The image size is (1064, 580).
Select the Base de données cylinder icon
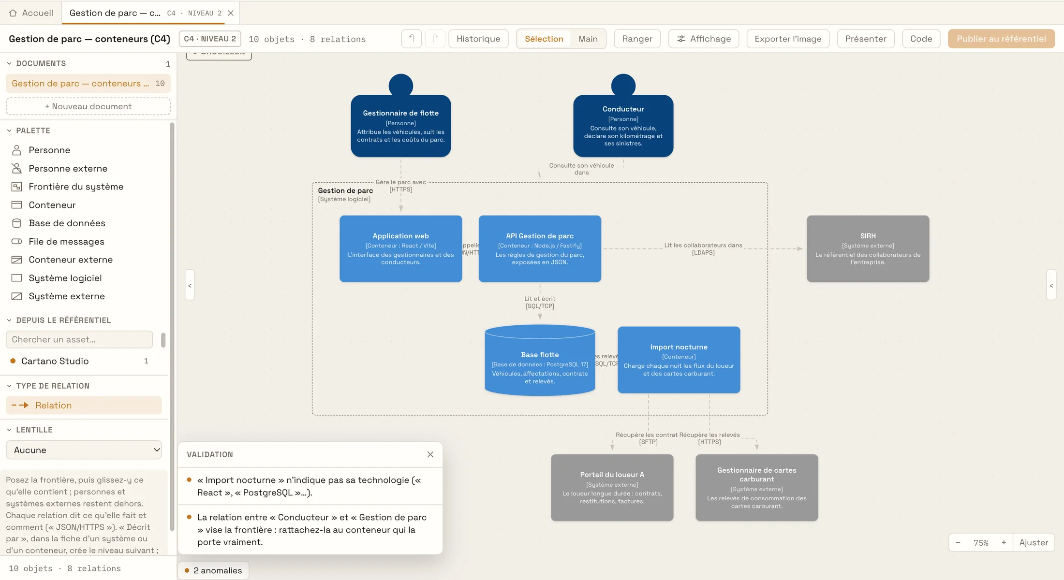click(16, 223)
